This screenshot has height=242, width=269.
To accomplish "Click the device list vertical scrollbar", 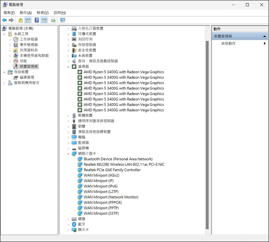I will pos(207,135).
